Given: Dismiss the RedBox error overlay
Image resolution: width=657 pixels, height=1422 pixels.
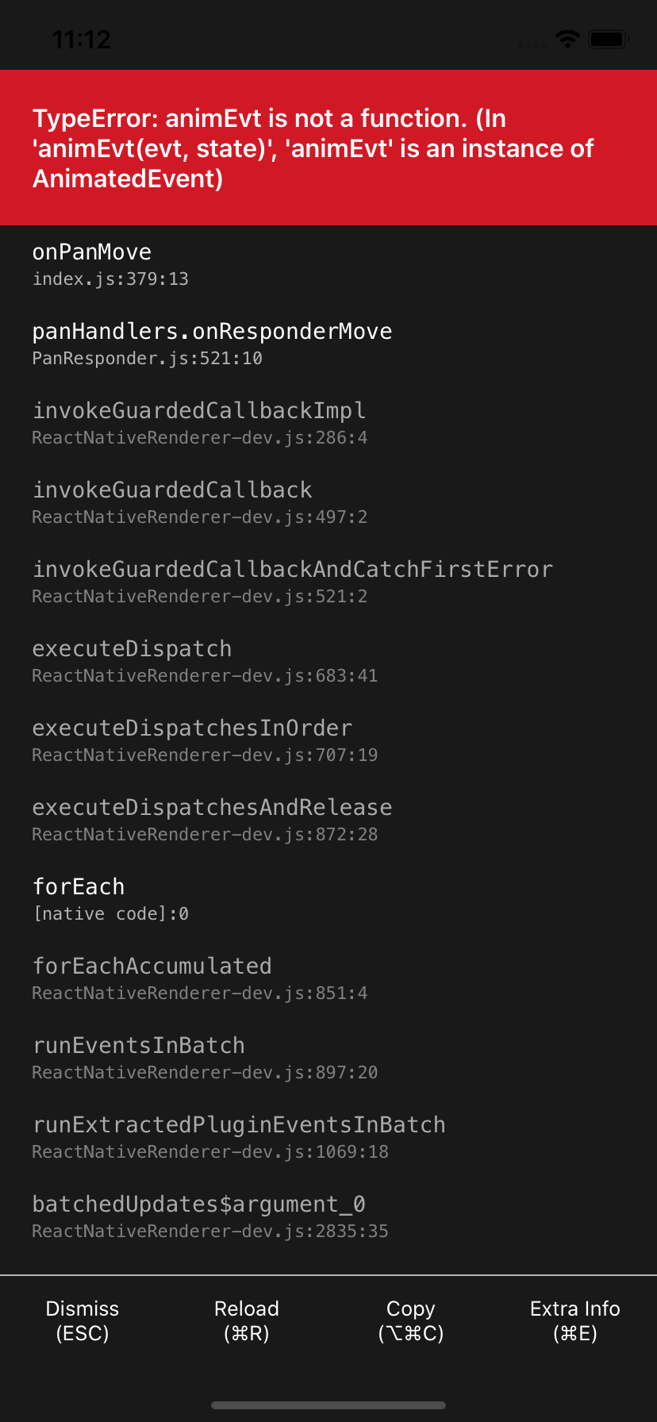Looking at the screenshot, I should [82, 1320].
